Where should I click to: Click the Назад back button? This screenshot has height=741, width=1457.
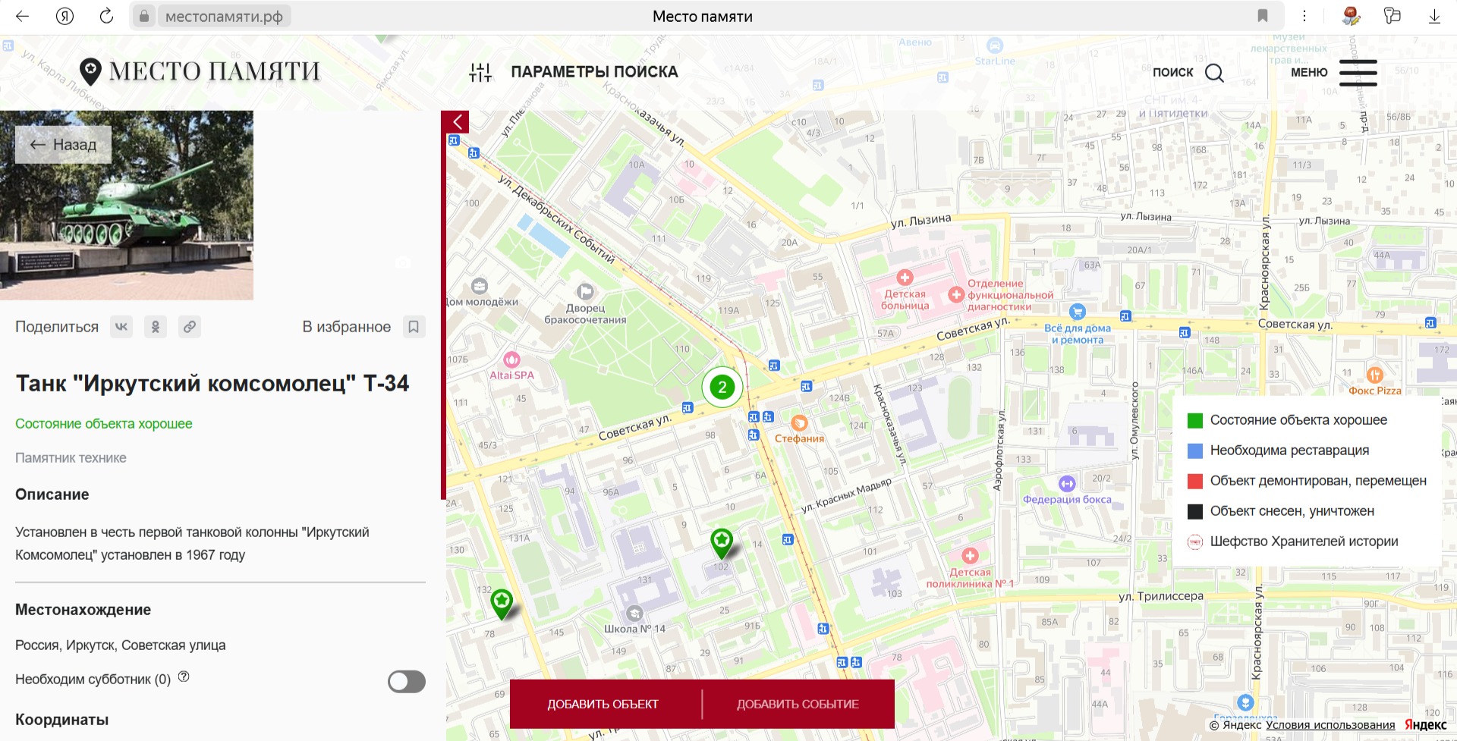coord(64,145)
